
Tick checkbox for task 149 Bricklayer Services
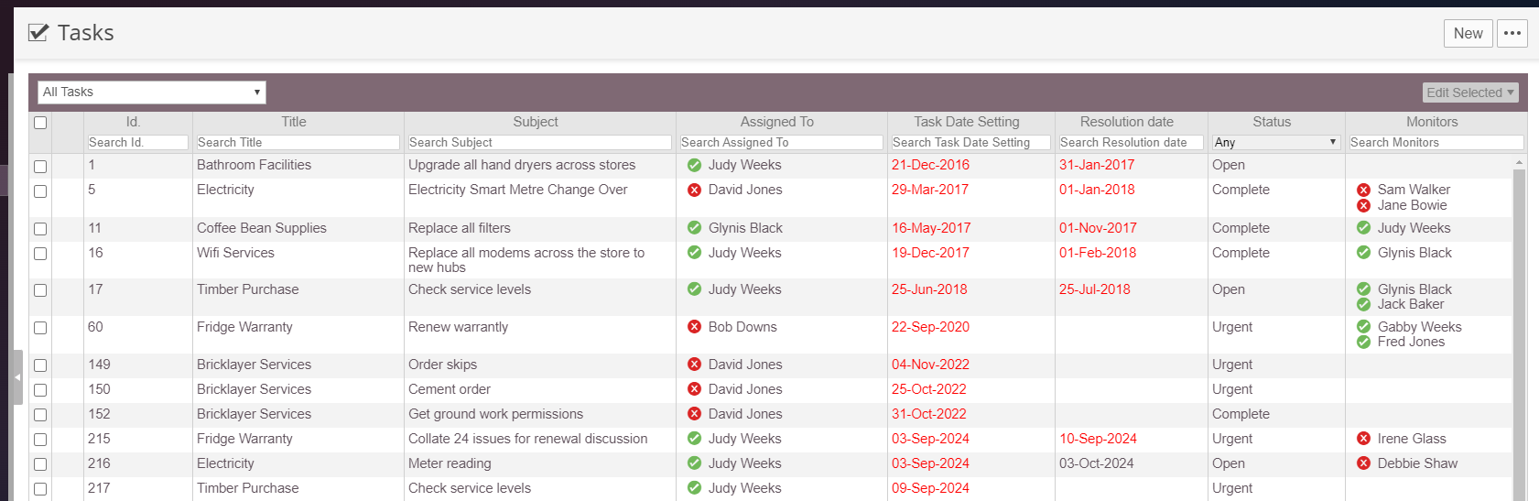(40, 365)
